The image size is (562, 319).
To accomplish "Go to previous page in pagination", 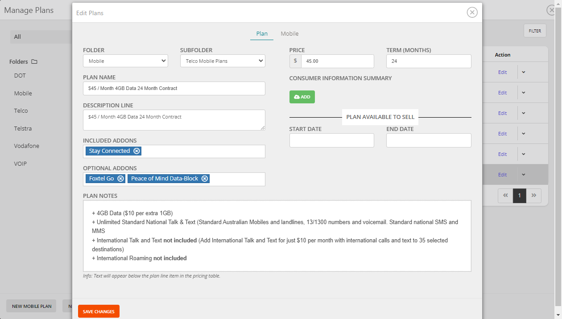I will [x=505, y=196].
